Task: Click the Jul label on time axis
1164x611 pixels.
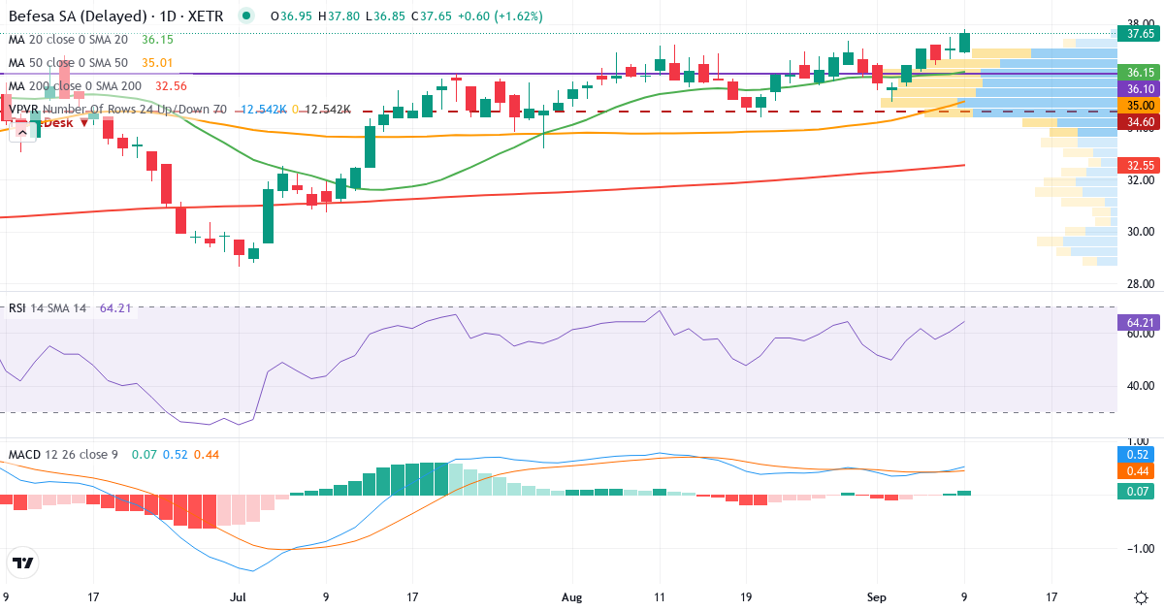Action: point(240,596)
